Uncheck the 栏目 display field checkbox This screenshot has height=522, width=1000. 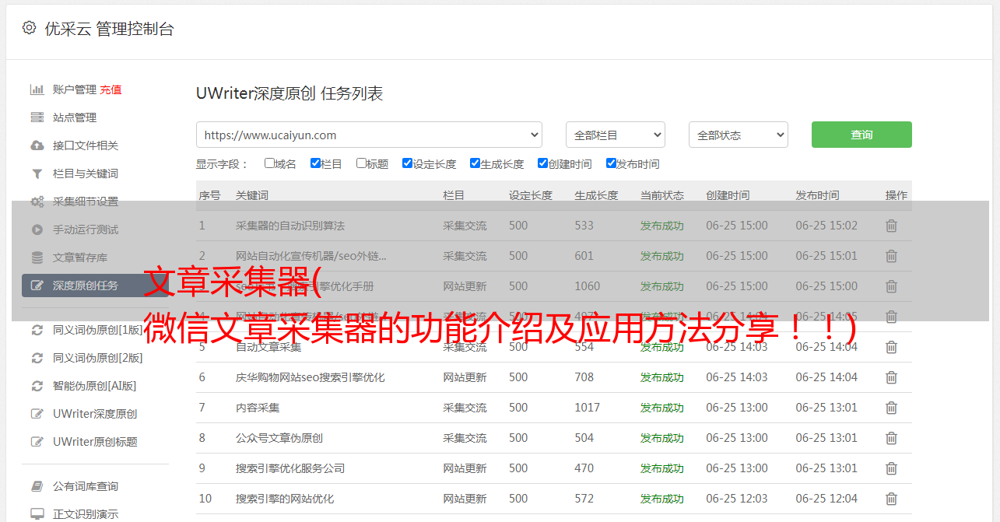pos(315,163)
